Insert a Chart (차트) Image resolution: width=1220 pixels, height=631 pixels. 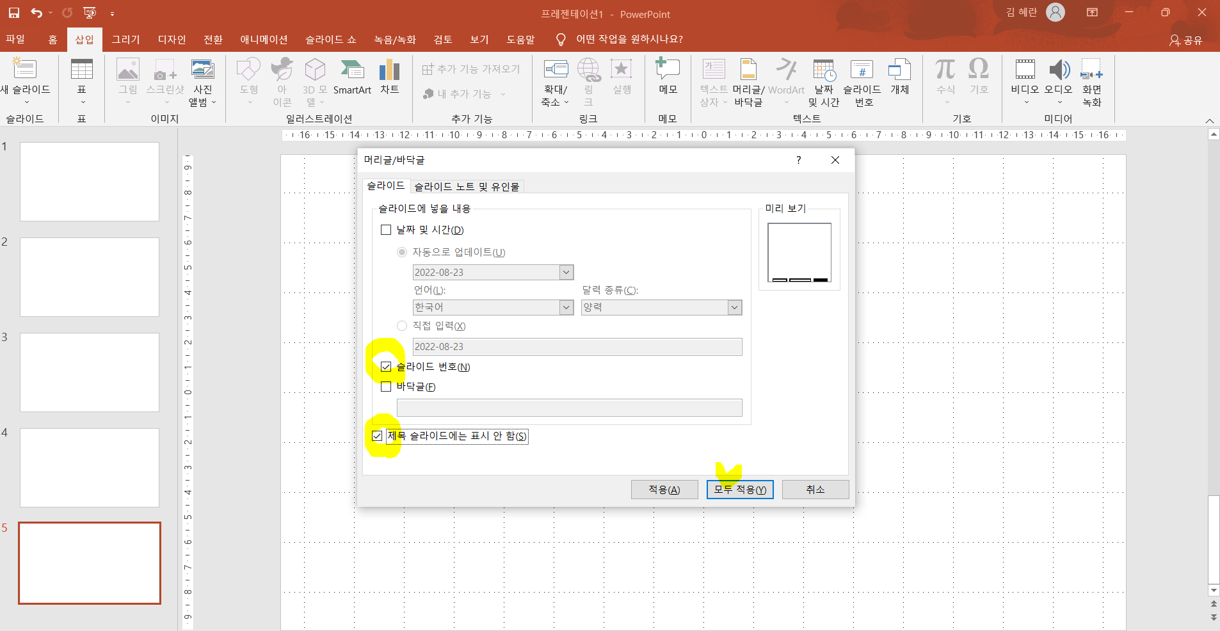389,77
